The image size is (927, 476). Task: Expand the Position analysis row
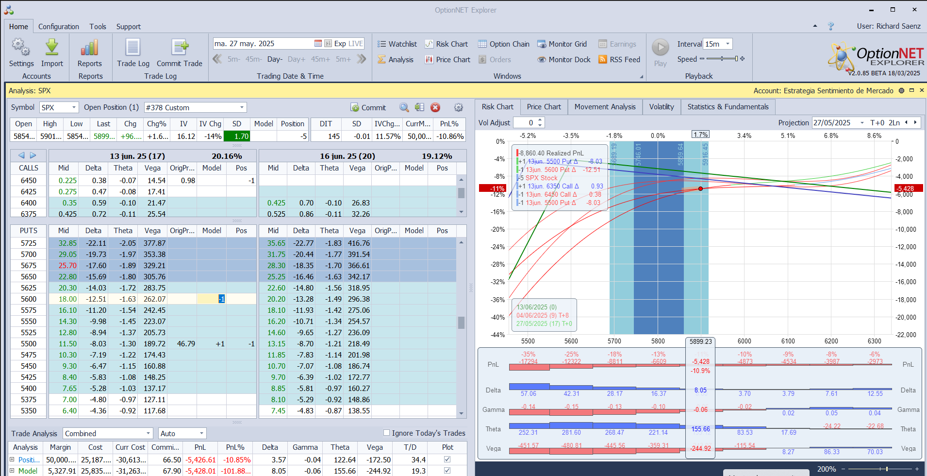[12, 459]
